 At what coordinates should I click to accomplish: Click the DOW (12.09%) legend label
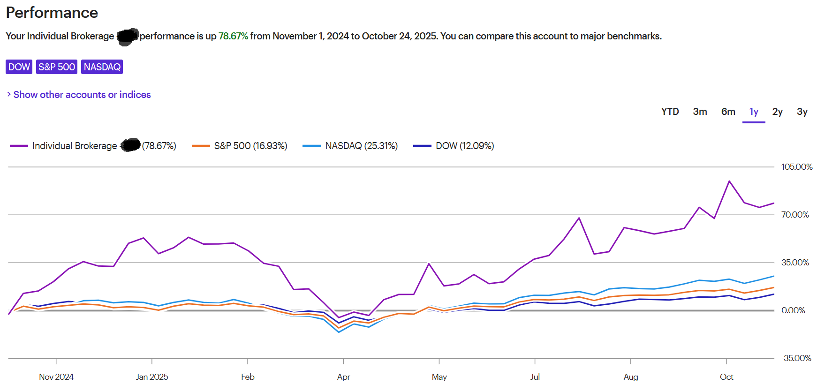[x=465, y=146]
